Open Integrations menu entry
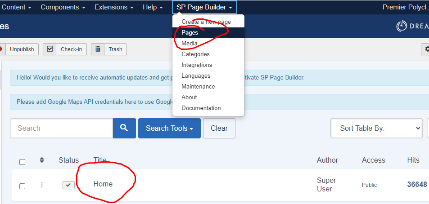 [x=208, y=65]
